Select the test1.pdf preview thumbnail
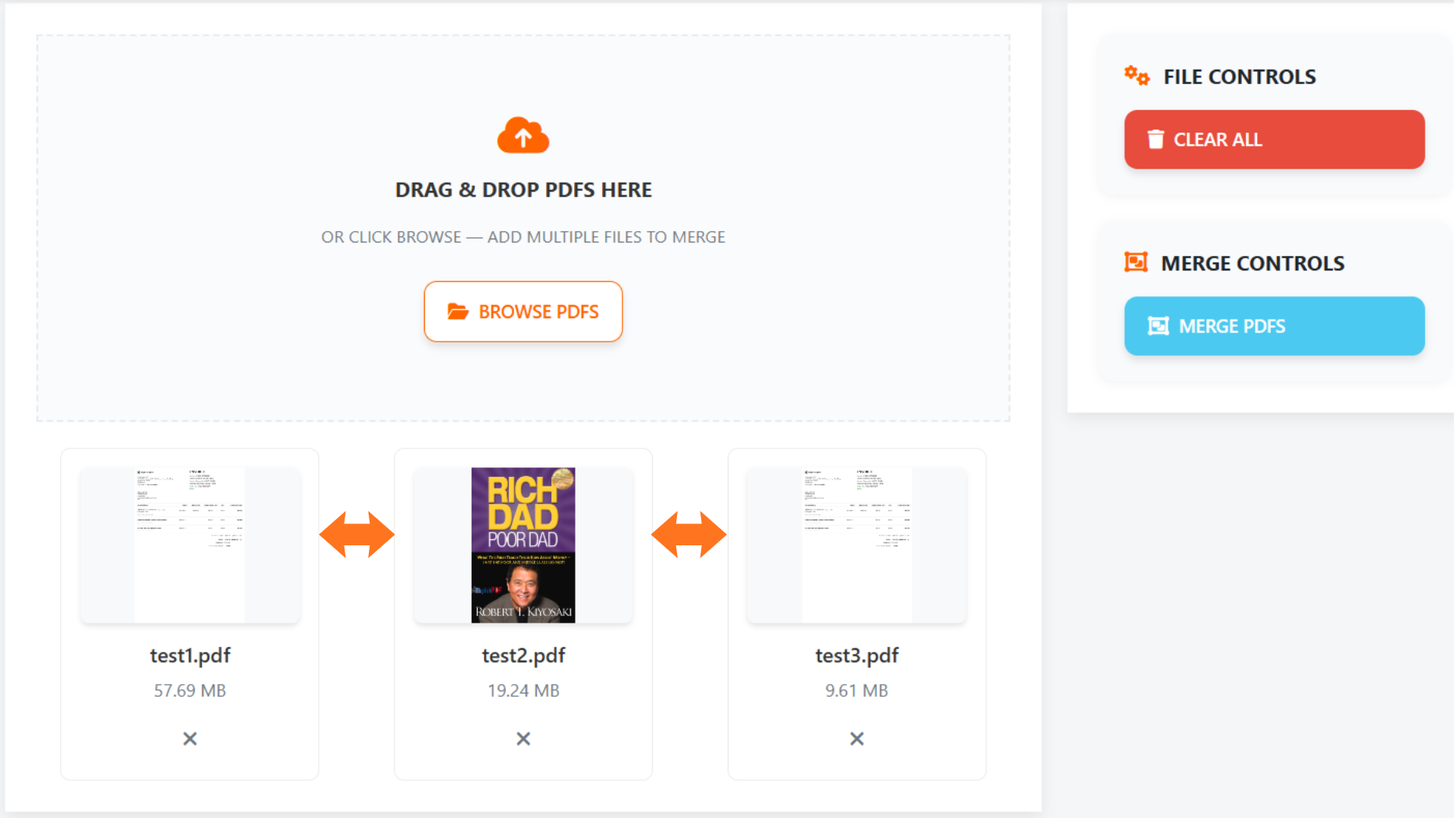This screenshot has width=1454, height=818. [x=190, y=545]
